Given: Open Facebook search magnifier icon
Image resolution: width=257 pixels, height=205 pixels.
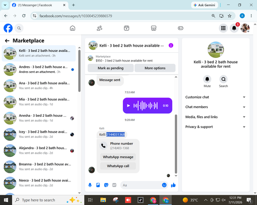Looking at the screenshot, I should click(x=19, y=28).
